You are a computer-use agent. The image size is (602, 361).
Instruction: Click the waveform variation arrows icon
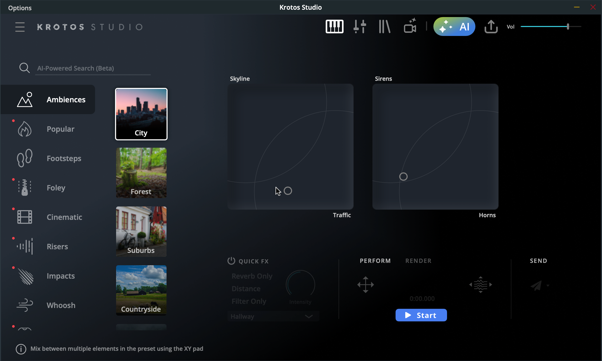coord(480,285)
